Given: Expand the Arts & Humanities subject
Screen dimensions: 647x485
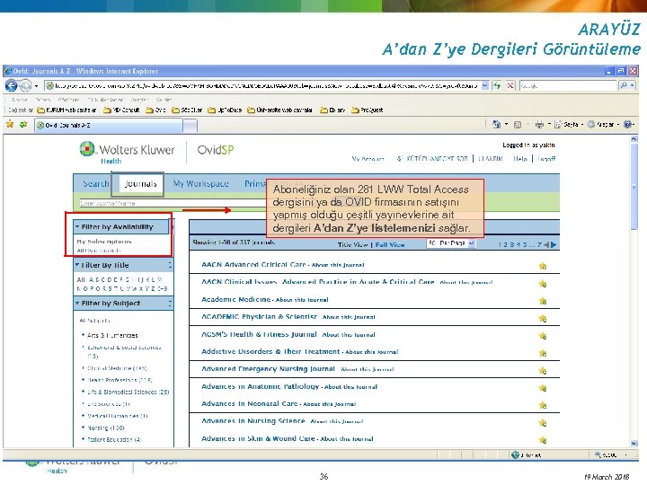Looking at the screenshot, I should click(x=83, y=335).
